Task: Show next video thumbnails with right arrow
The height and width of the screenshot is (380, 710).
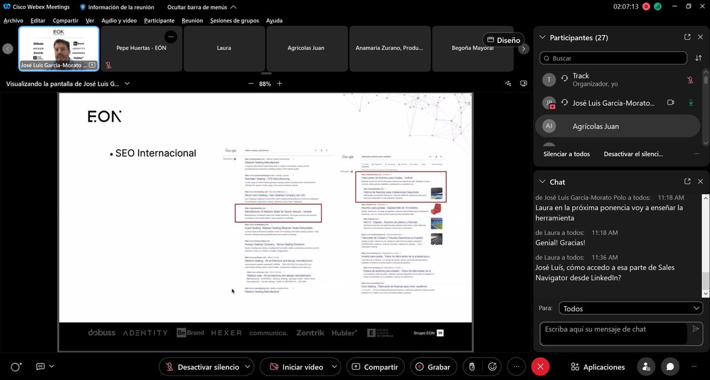Action: [x=524, y=49]
